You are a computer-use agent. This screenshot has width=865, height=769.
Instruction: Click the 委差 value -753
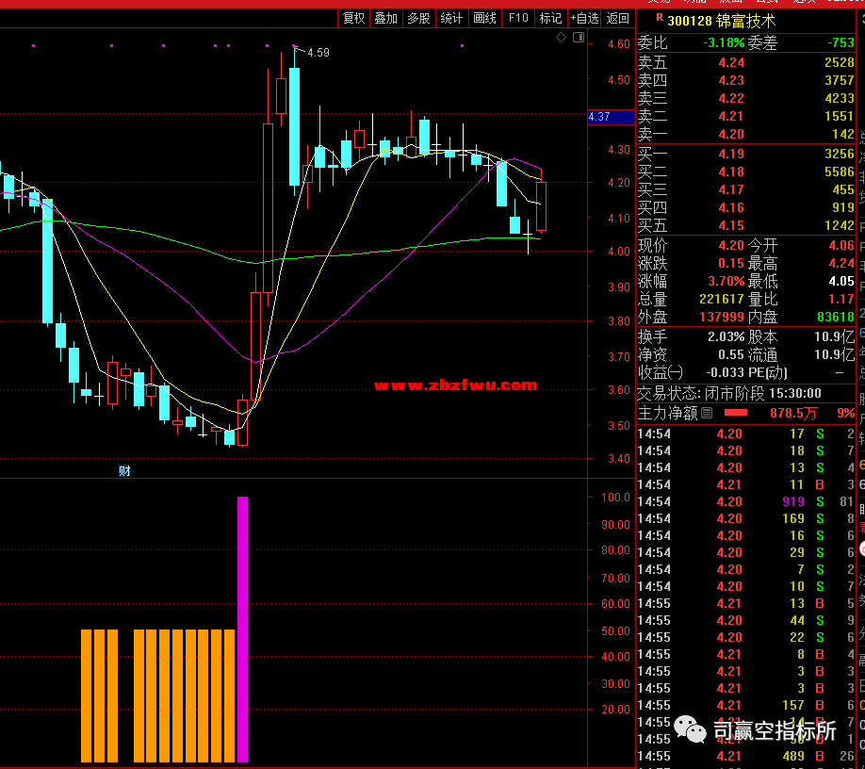click(841, 42)
